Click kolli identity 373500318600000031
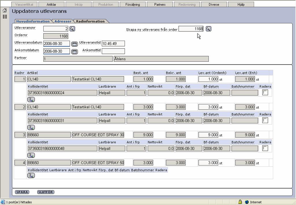The image size is (296, 205). pos(62,121)
